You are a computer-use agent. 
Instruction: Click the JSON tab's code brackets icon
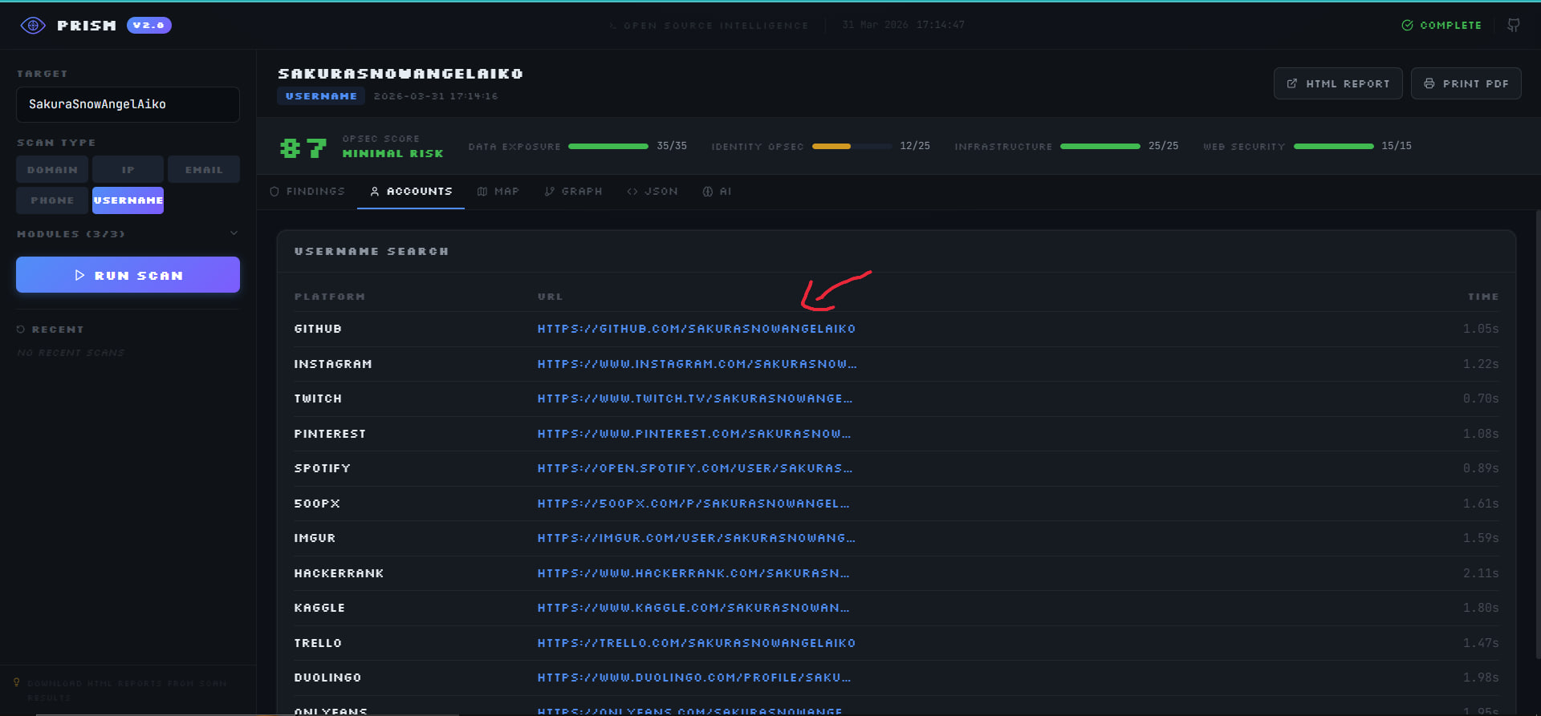(x=632, y=192)
